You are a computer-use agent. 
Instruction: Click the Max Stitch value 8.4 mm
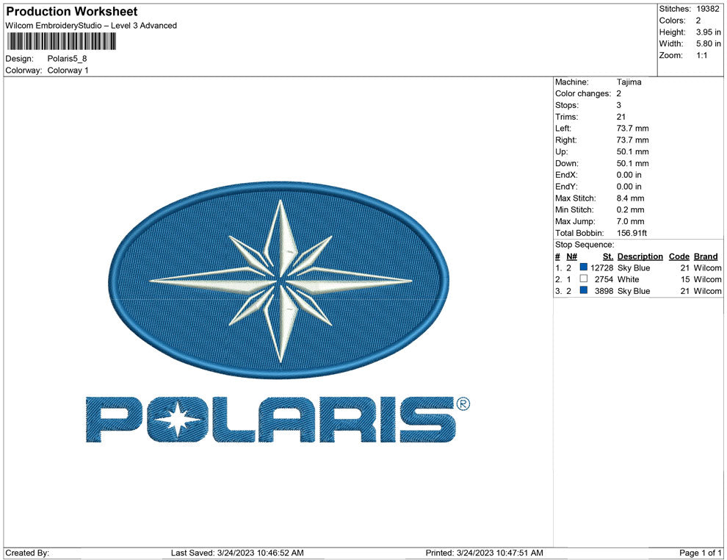pos(630,198)
